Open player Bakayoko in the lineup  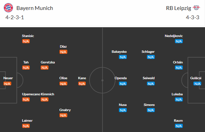[x=119, y=52]
